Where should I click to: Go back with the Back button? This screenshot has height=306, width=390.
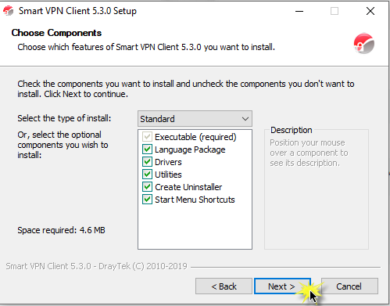pyautogui.click(x=224, y=286)
